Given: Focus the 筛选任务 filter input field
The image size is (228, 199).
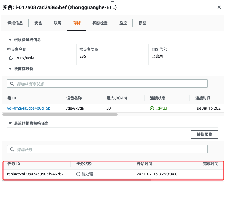Looking at the screenshot, I should [110, 149].
